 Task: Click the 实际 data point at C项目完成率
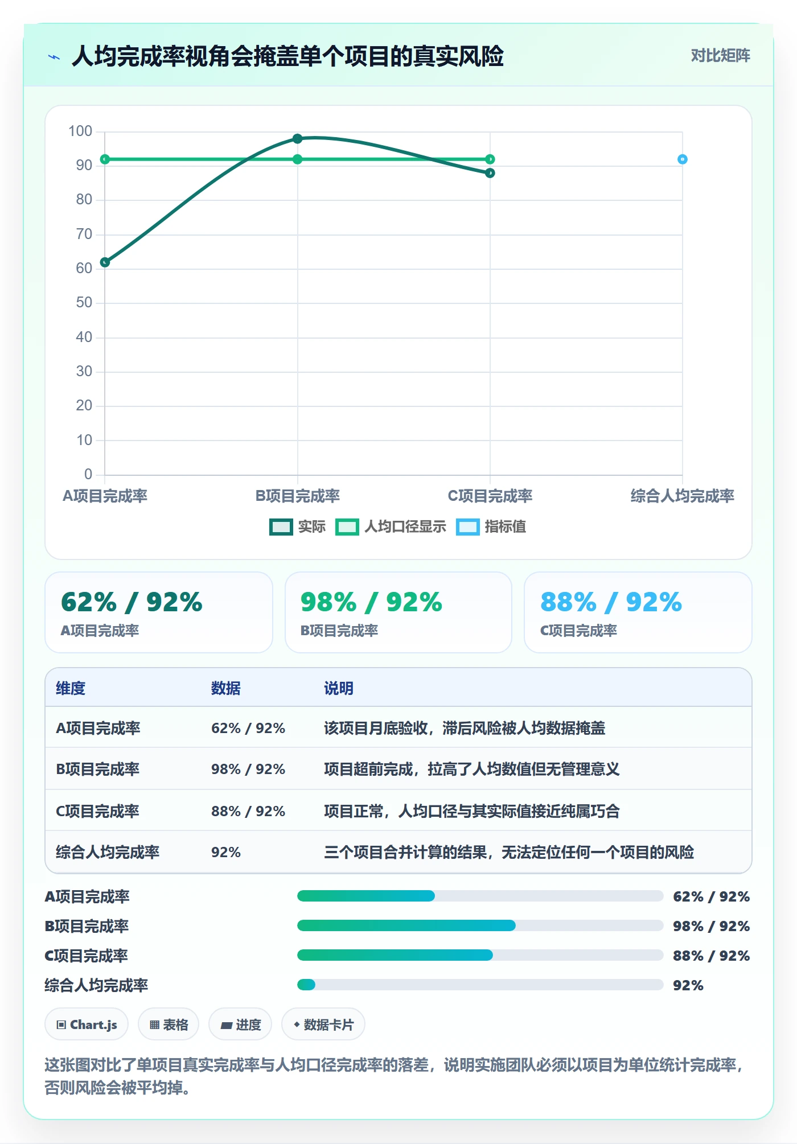point(490,173)
